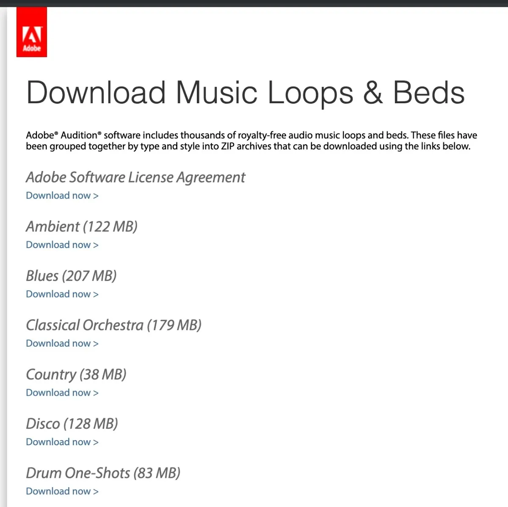508x507 pixels.
Task: Click the red Adobe logo
Action: (32, 32)
